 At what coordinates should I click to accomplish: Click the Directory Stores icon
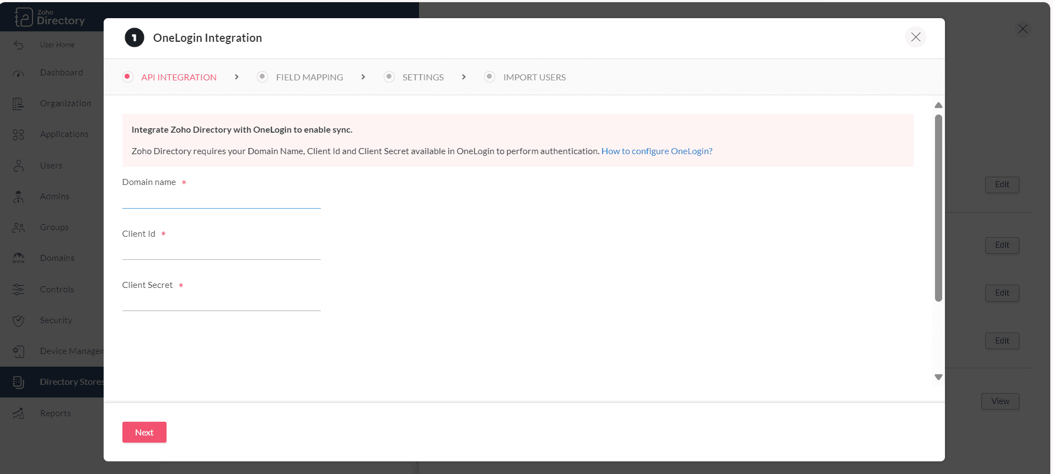tap(19, 382)
